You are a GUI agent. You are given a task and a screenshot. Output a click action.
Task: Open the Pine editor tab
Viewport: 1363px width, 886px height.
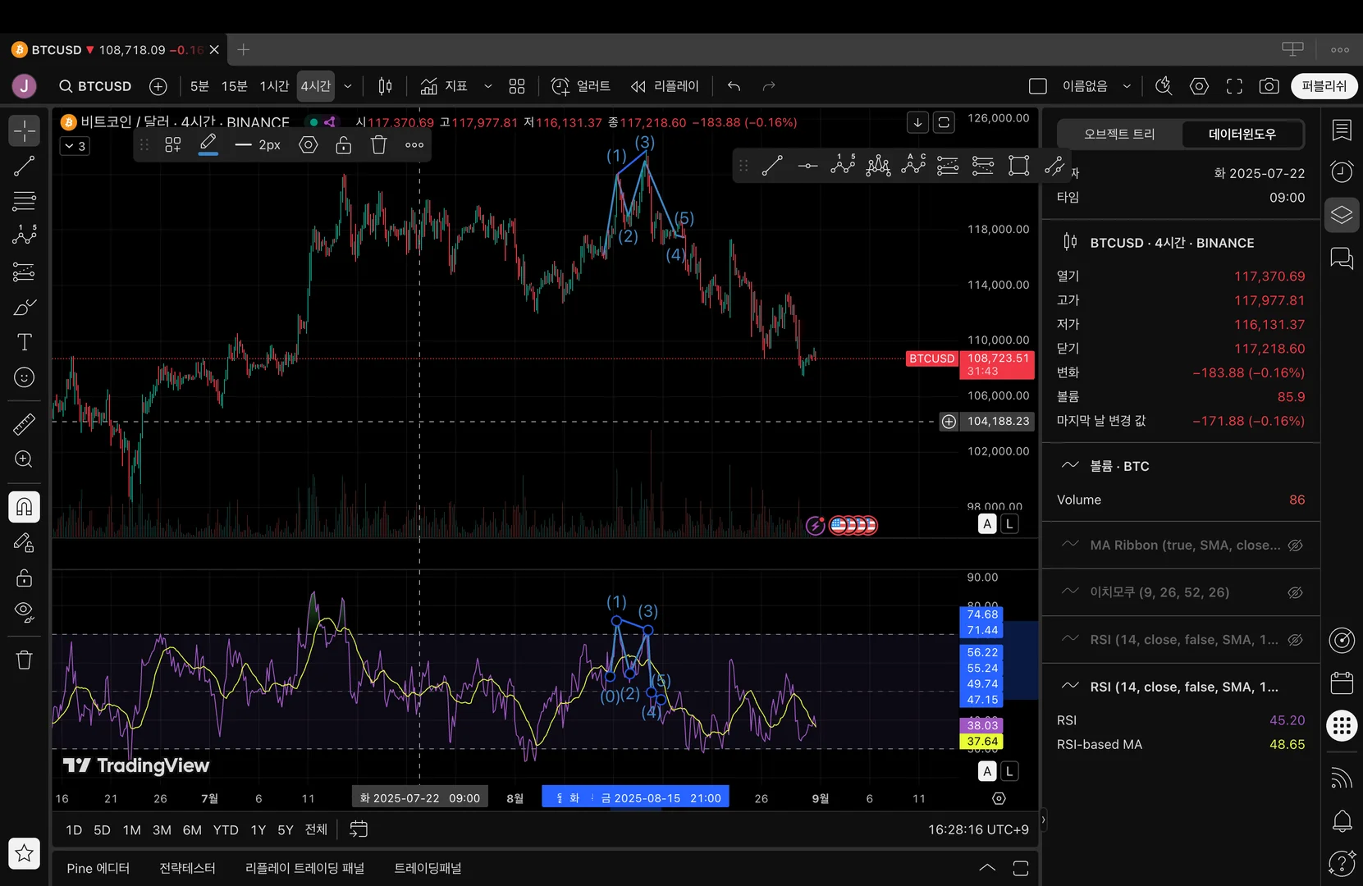(98, 868)
